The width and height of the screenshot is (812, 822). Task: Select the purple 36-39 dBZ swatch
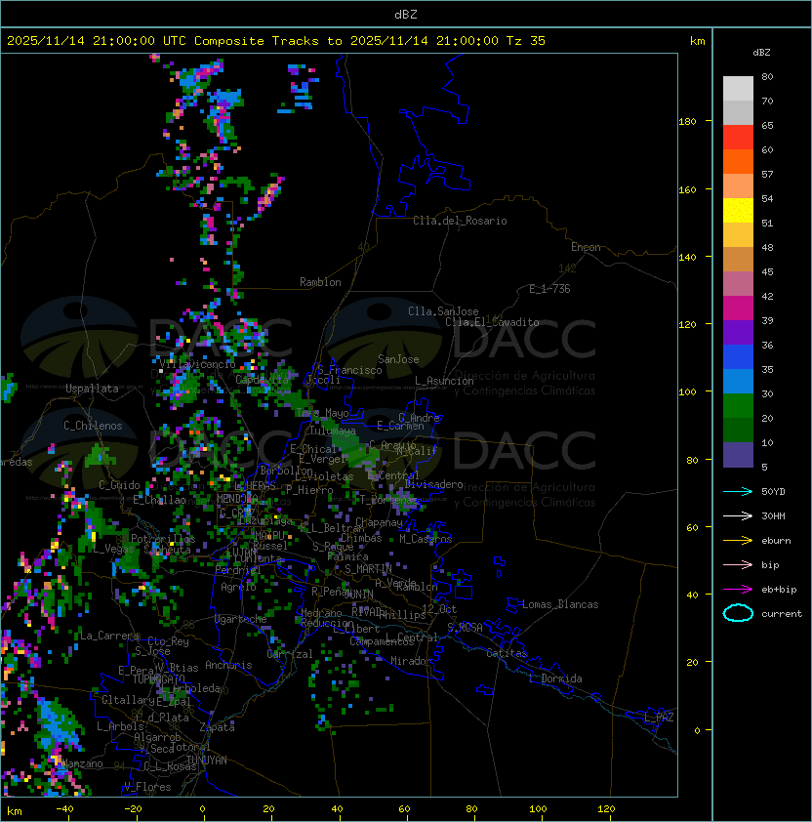click(x=738, y=332)
